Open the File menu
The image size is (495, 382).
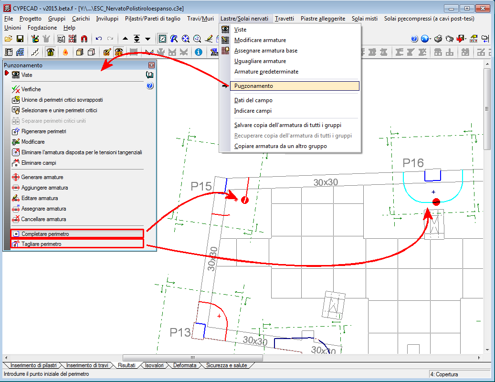[9, 19]
